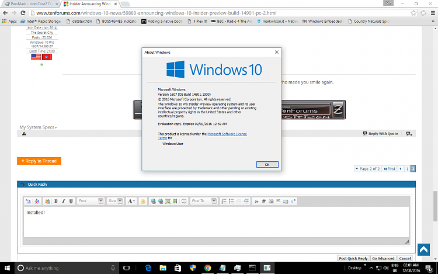Image resolution: width=438 pixels, height=274 pixels.
Task: Show hidden tray icons with the chevron
Action: (x=371, y=268)
